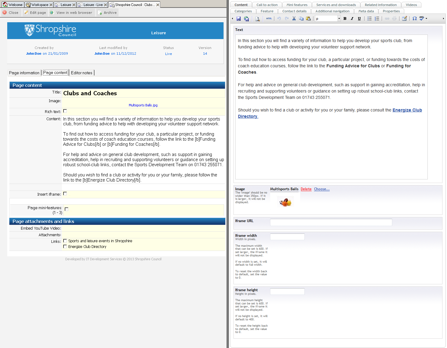Switch to the Call to action tab
This screenshot has width=447, height=348.
point(267,5)
